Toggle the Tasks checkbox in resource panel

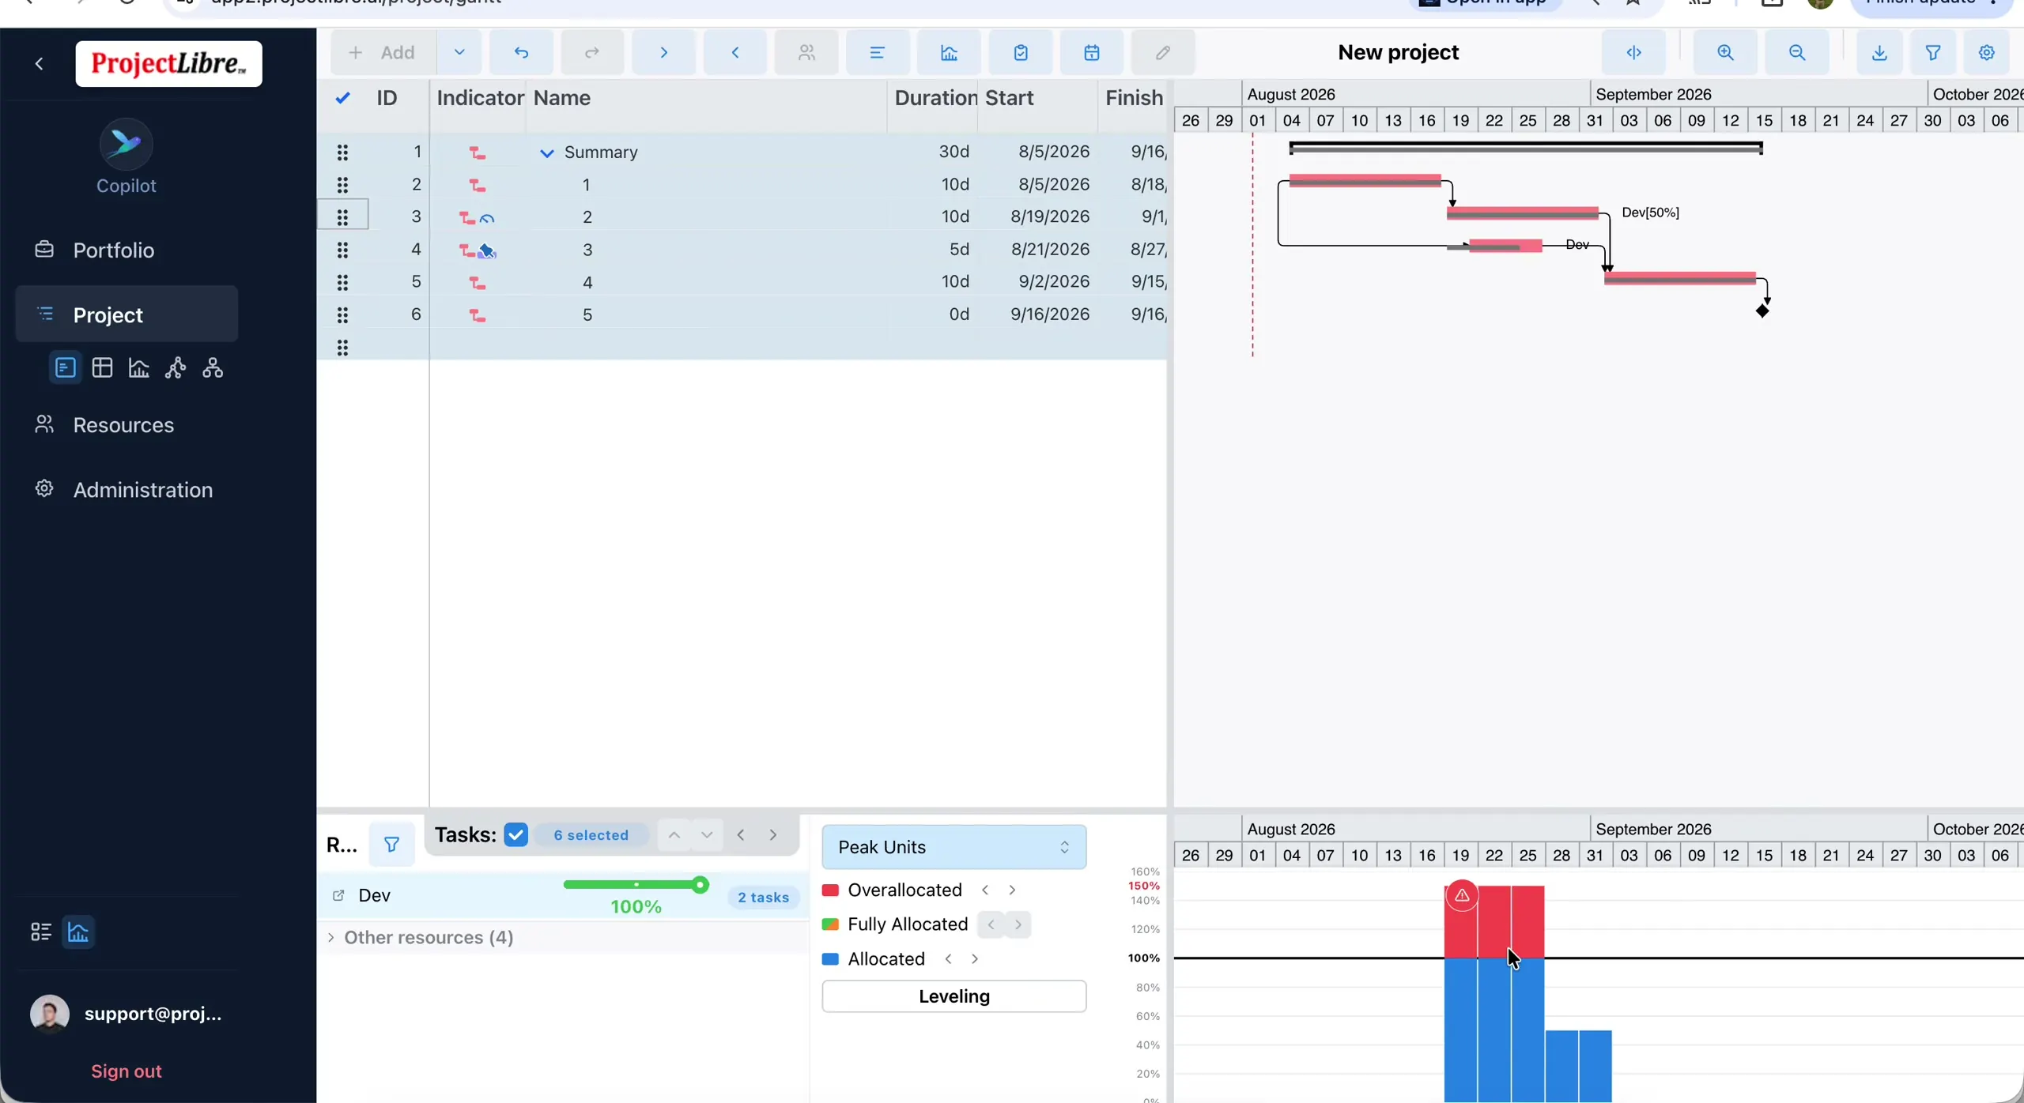(515, 835)
